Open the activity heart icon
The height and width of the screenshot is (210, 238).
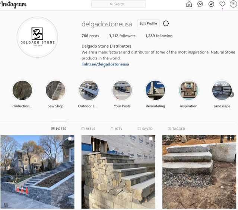[222, 4]
